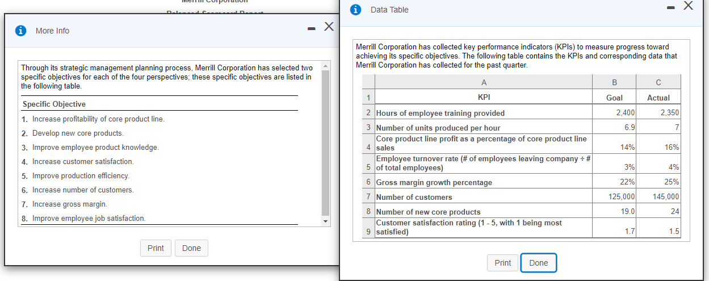Close the More Info dialog with X
The image size is (709, 281).
click(328, 26)
